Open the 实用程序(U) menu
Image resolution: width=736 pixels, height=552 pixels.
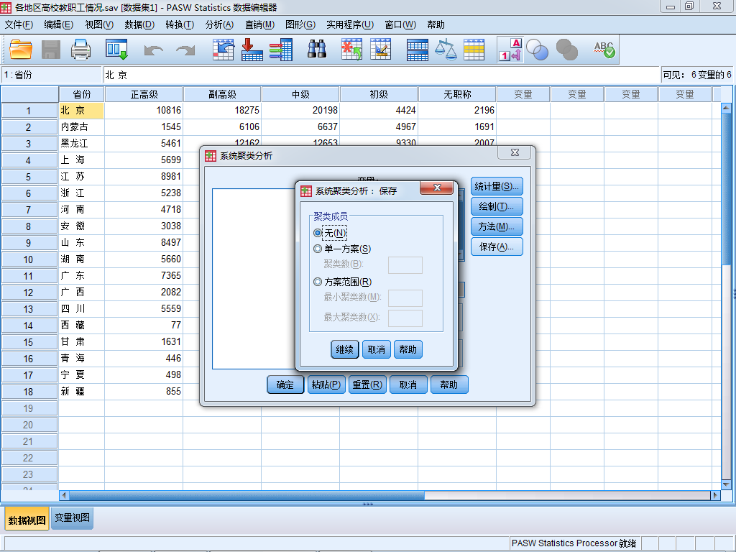350,25
